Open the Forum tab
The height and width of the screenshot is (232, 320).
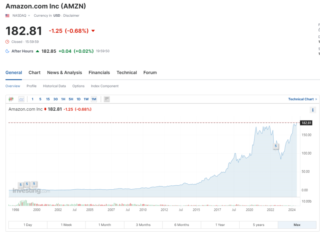[x=150, y=73]
